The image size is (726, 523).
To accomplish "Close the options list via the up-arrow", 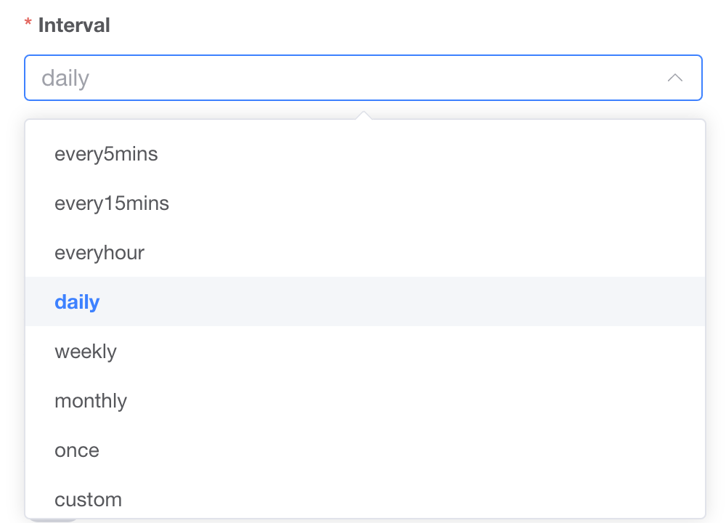I will (x=674, y=78).
